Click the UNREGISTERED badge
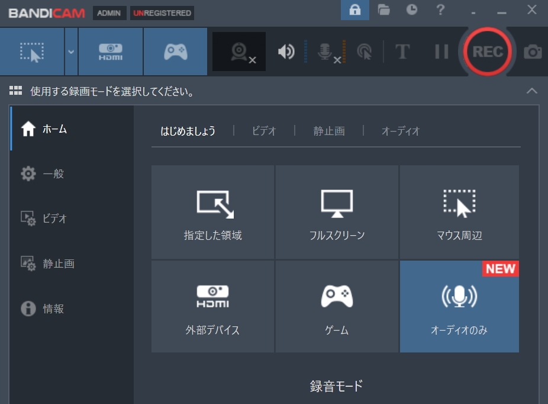Viewport: 548px width, 404px height. [x=162, y=13]
